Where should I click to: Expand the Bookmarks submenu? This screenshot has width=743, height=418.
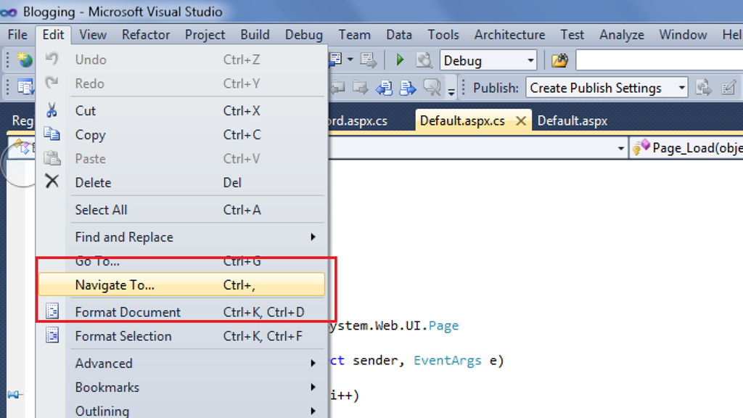(x=182, y=388)
